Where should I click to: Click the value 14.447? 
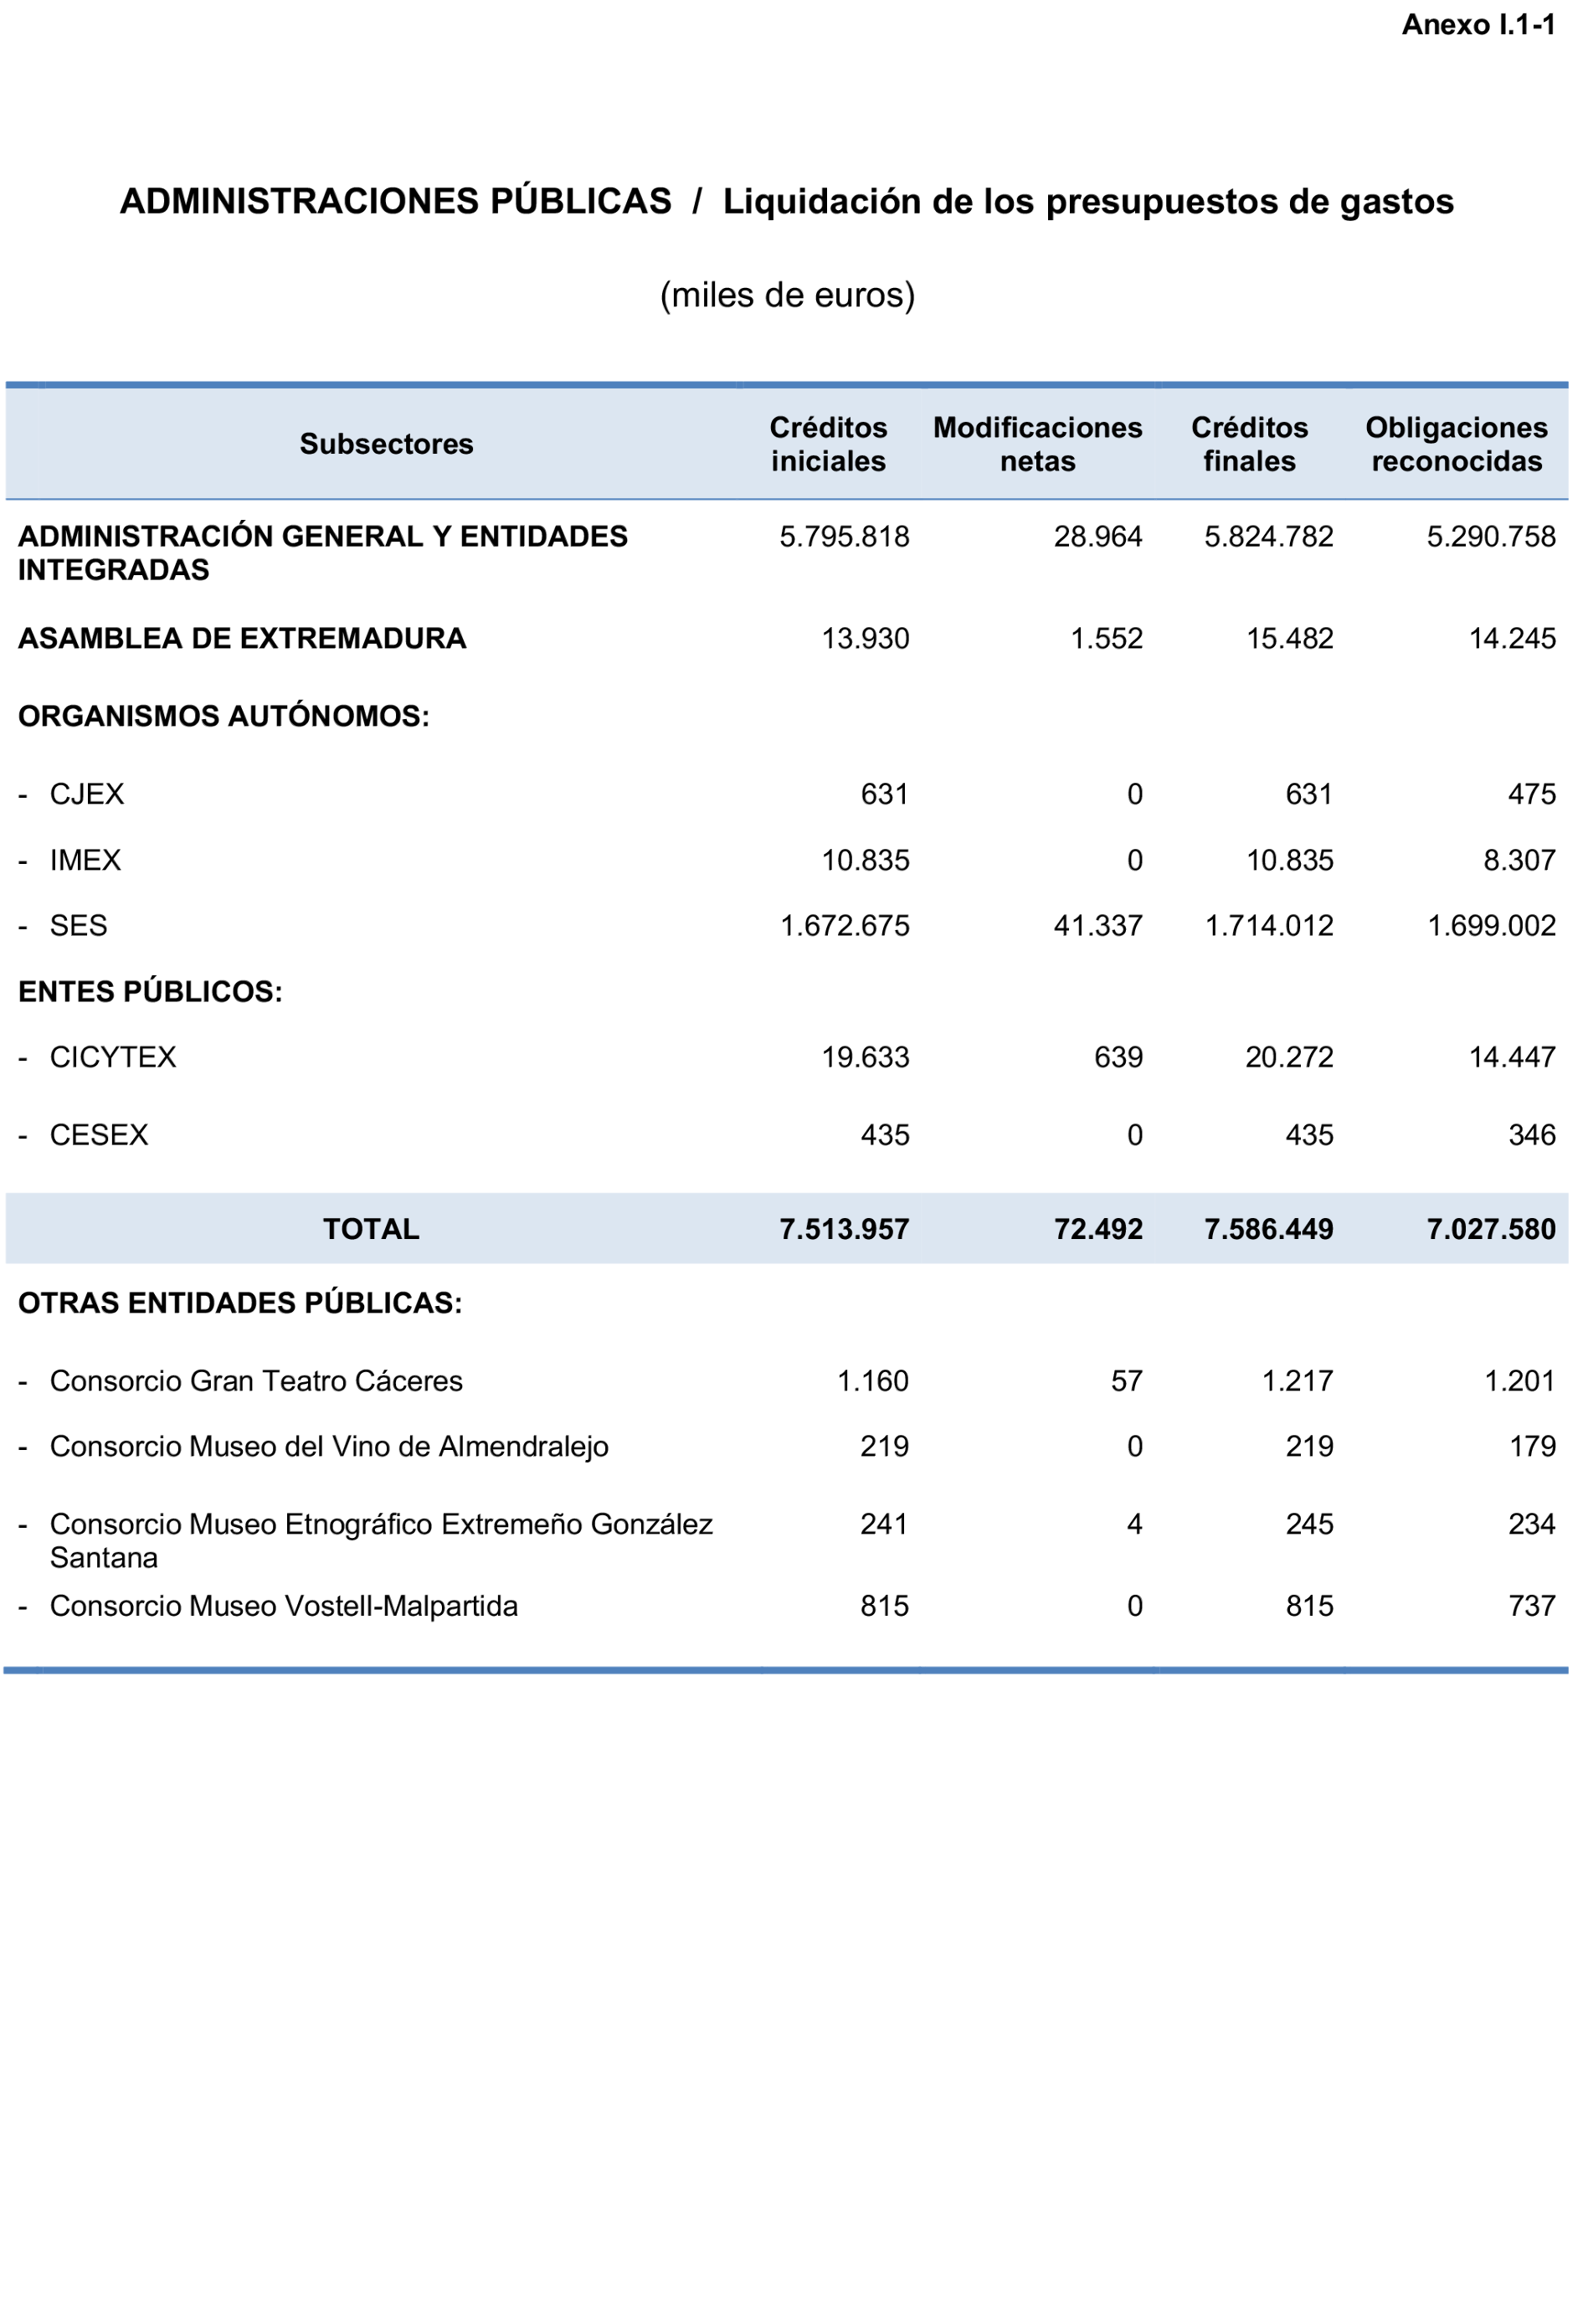[x=1511, y=1058]
